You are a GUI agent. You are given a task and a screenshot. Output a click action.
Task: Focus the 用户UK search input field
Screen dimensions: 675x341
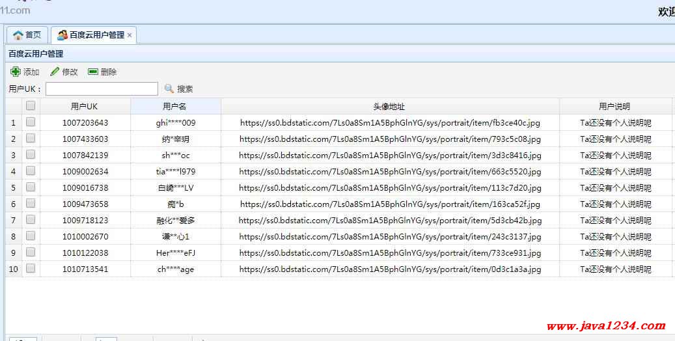click(x=102, y=89)
